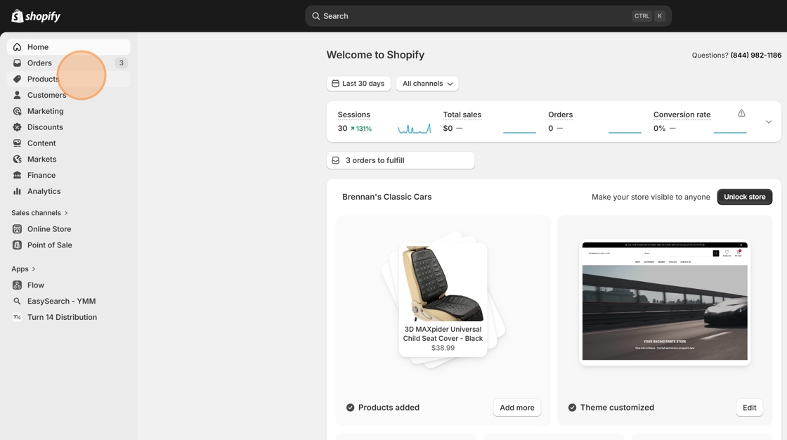Open the Discounts section

(x=69, y=127)
